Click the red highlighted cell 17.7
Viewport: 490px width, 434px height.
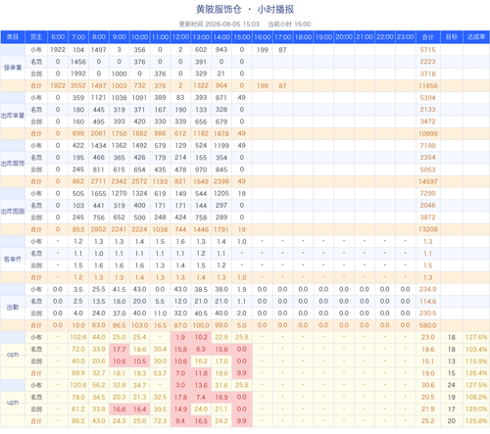pyautogui.click(x=120, y=349)
